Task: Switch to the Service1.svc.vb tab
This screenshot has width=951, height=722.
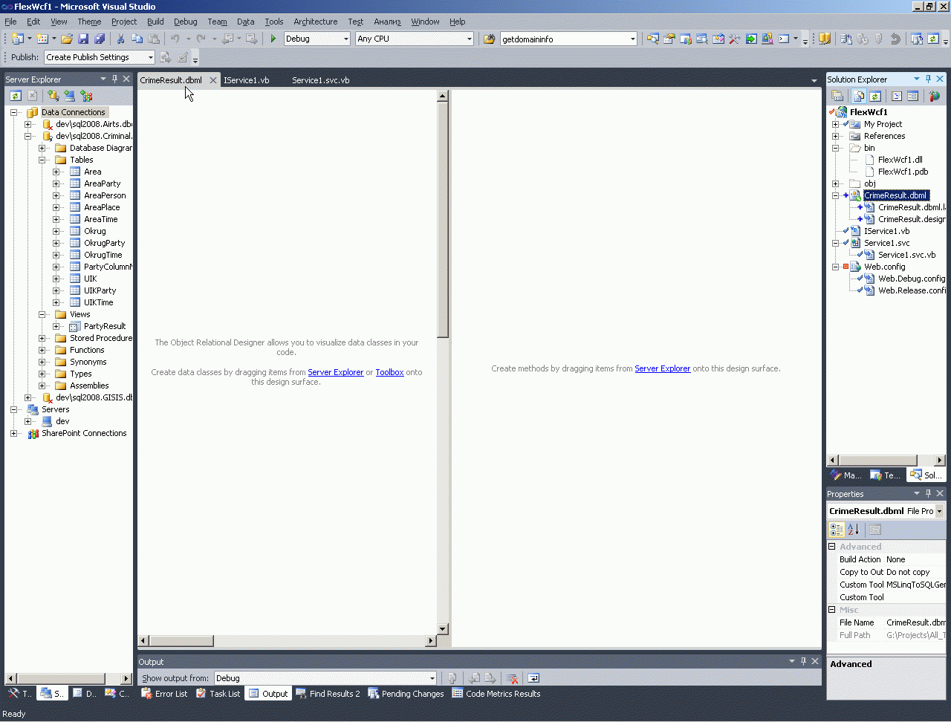Action: [x=320, y=80]
